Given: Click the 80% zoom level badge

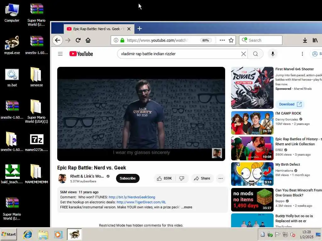Looking at the screenshot, I should point(206,40).
